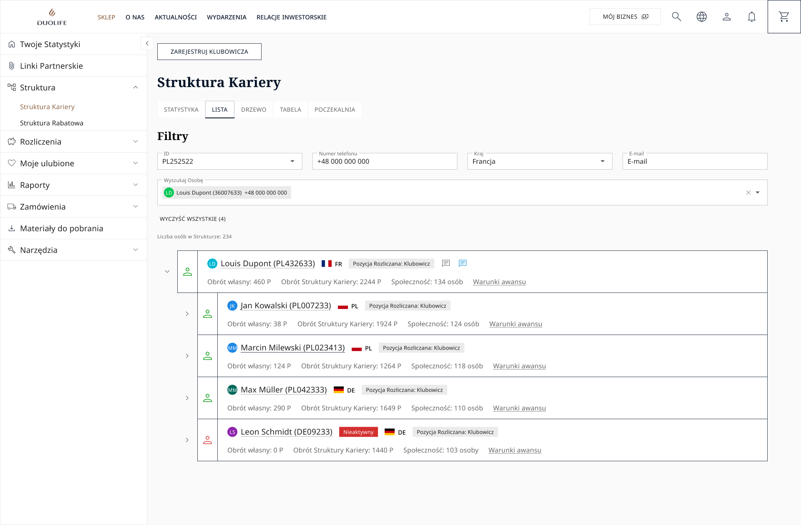The image size is (801, 525).
Task: Expand the Jan Kowalski row
Action: coord(187,314)
